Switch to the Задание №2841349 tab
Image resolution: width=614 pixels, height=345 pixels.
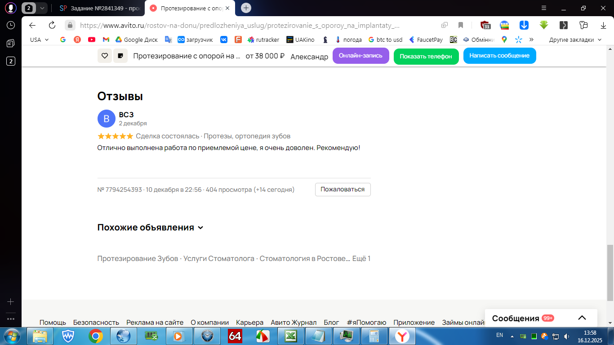coord(100,8)
